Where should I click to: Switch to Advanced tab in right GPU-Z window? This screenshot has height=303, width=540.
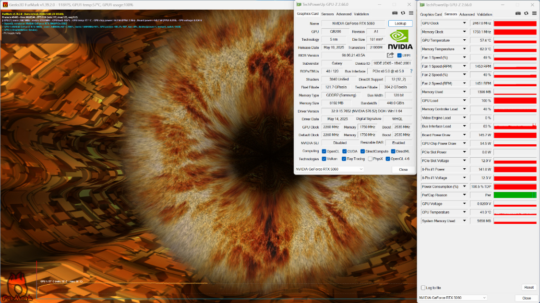pos(467,14)
